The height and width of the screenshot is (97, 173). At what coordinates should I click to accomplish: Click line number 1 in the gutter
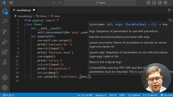tap(18, 20)
